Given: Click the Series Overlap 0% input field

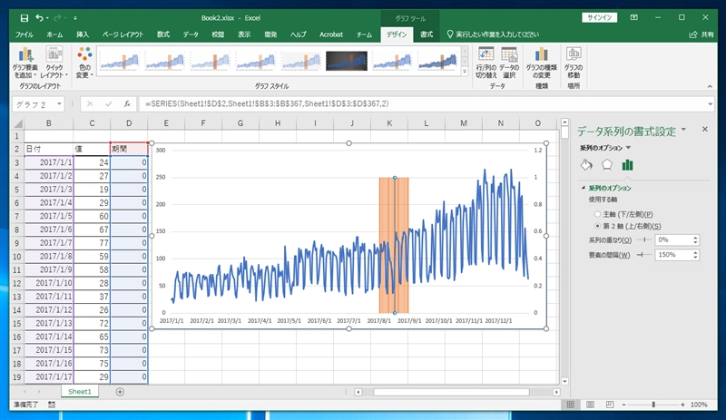Looking at the screenshot, I should tap(673, 239).
